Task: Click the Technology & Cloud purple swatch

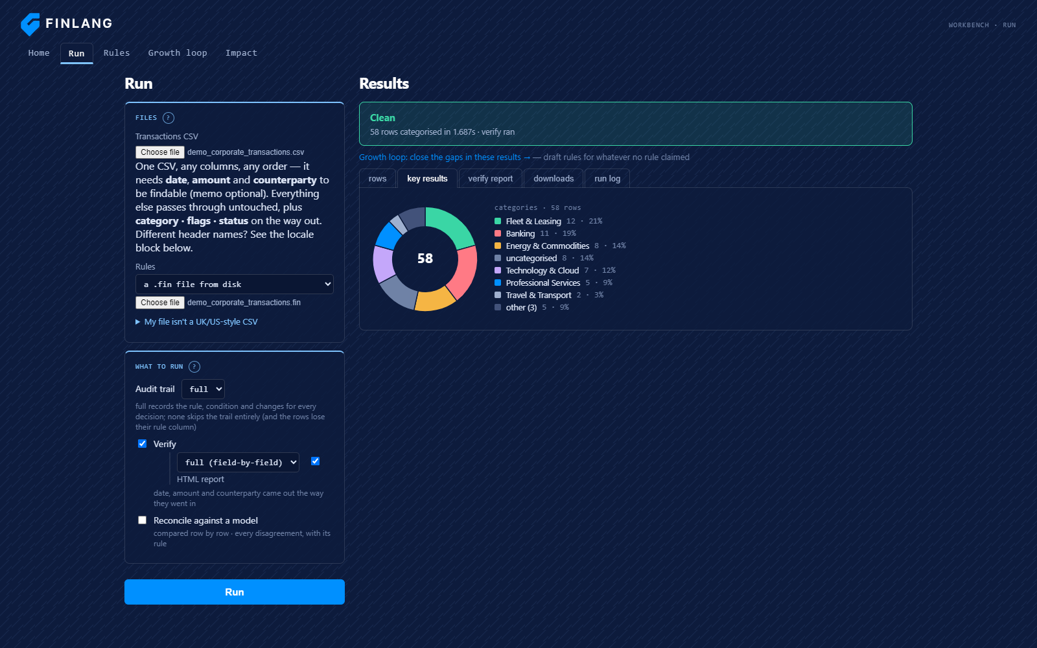Action: tap(498, 271)
